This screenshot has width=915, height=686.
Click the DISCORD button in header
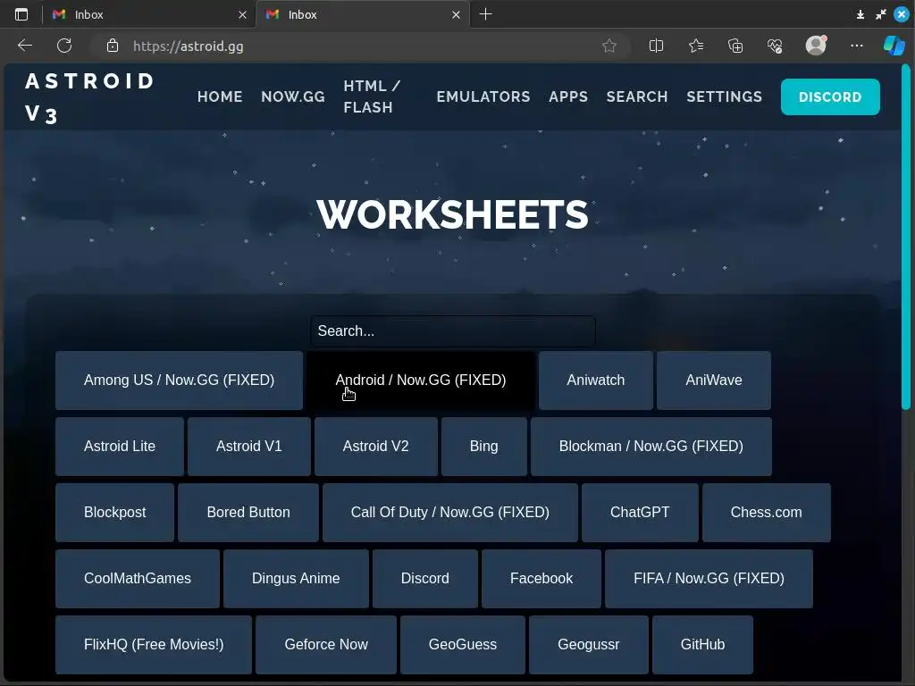[830, 96]
